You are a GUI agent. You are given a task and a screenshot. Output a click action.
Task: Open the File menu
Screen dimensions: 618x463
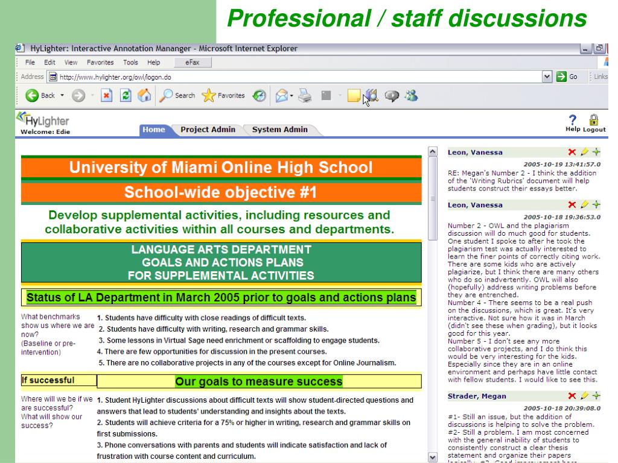[30, 62]
